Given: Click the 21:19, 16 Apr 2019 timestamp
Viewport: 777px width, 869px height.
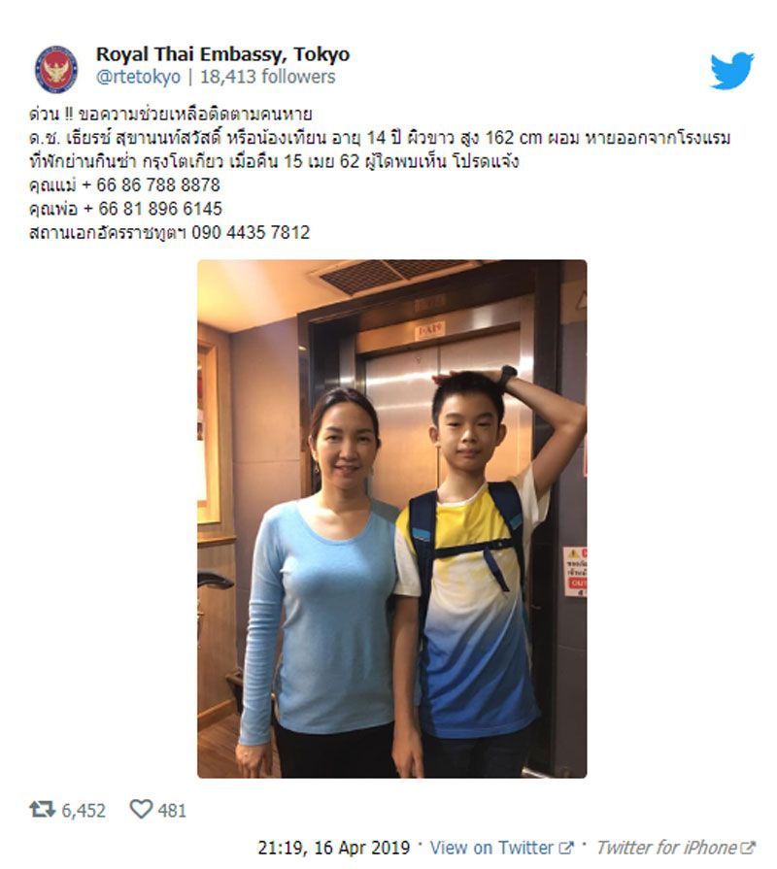Looking at the screenshot, I should (x=334, y=848).
